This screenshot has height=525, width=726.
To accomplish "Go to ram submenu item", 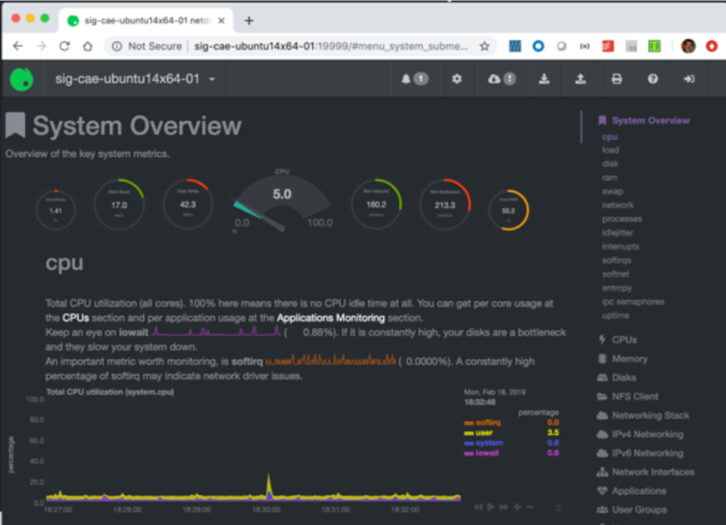I will pos(609,178).
